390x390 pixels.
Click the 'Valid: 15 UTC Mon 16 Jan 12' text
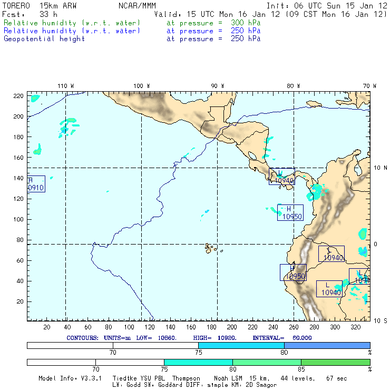(x=217, y=14)
